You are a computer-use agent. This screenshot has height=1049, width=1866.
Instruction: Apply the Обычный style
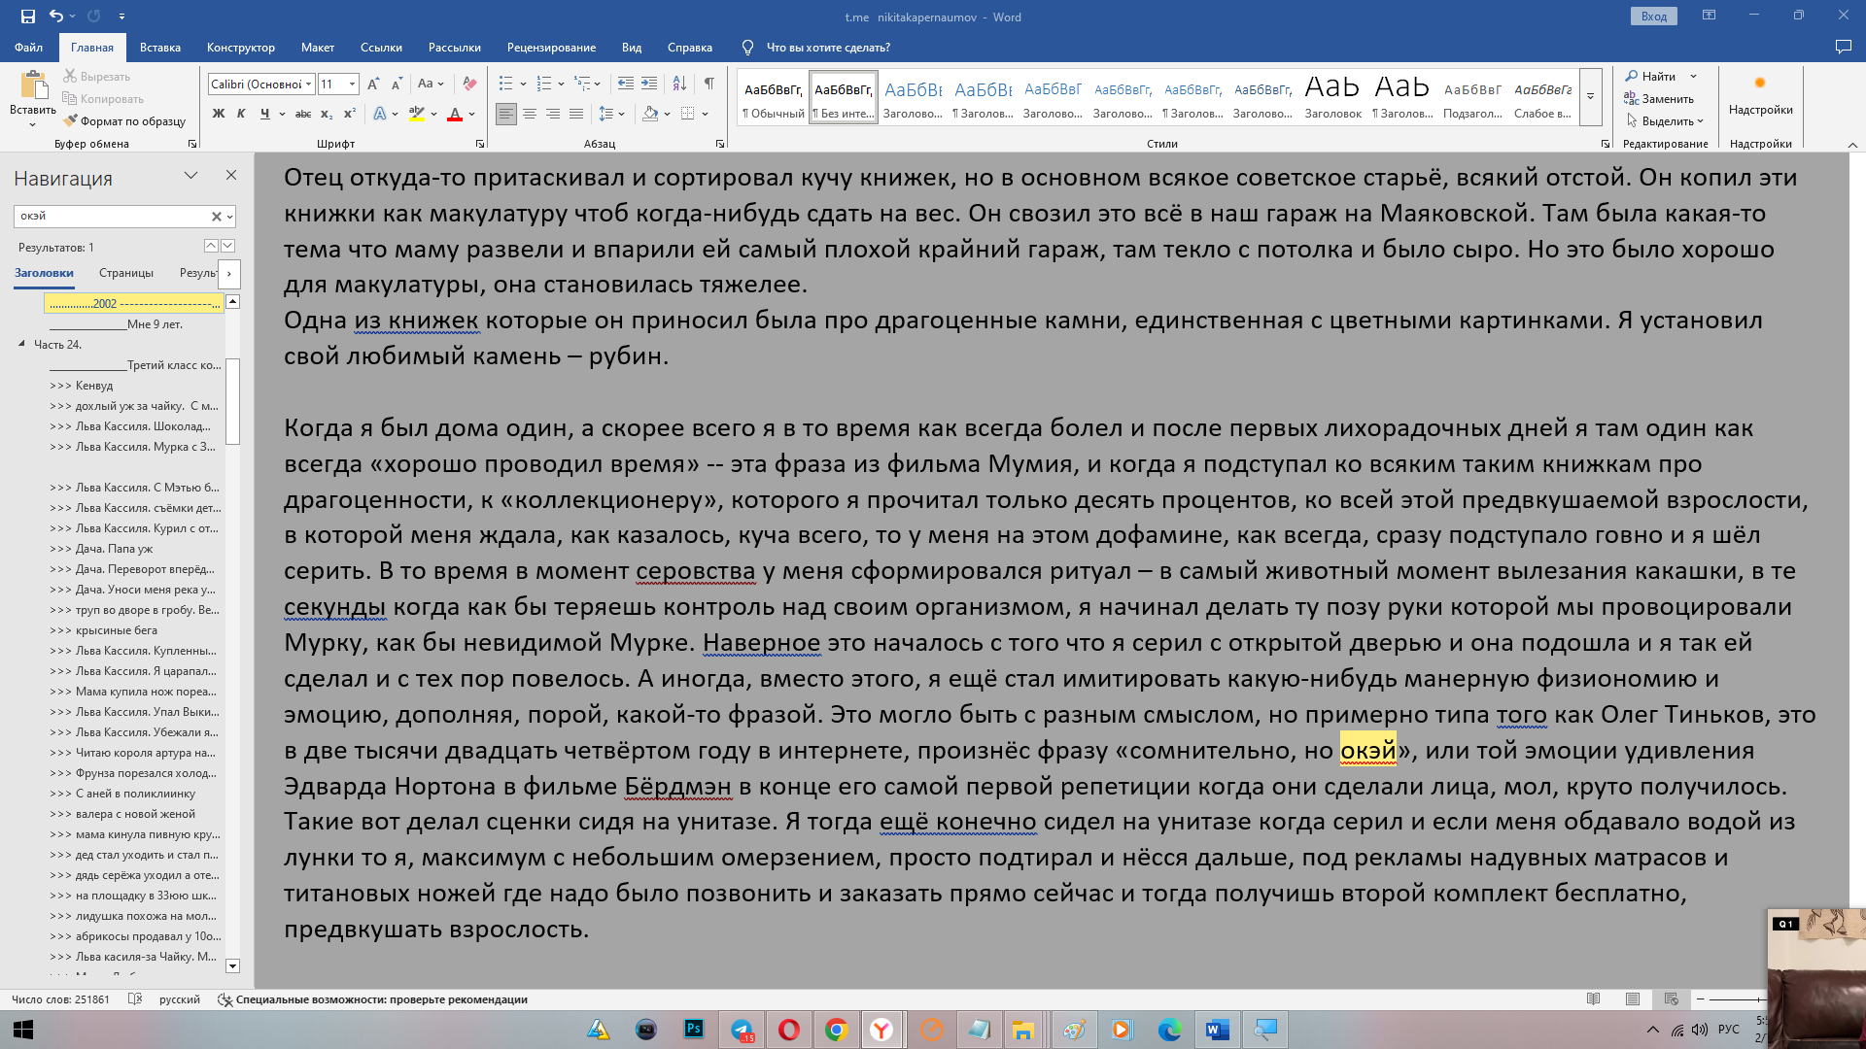[774, 97]
